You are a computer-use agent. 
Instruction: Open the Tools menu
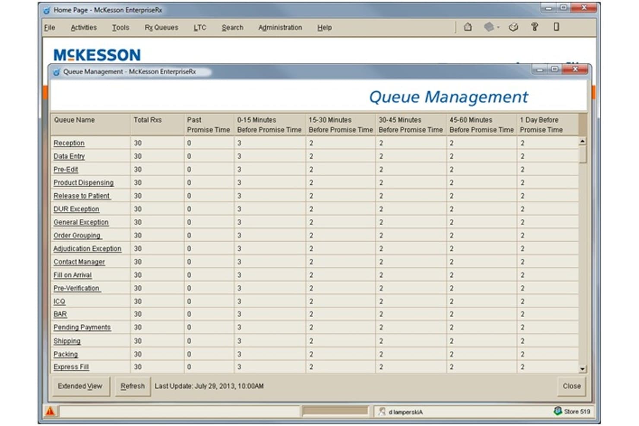click(120, 28)
